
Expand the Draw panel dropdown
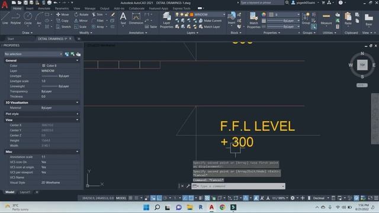point(27,33)
